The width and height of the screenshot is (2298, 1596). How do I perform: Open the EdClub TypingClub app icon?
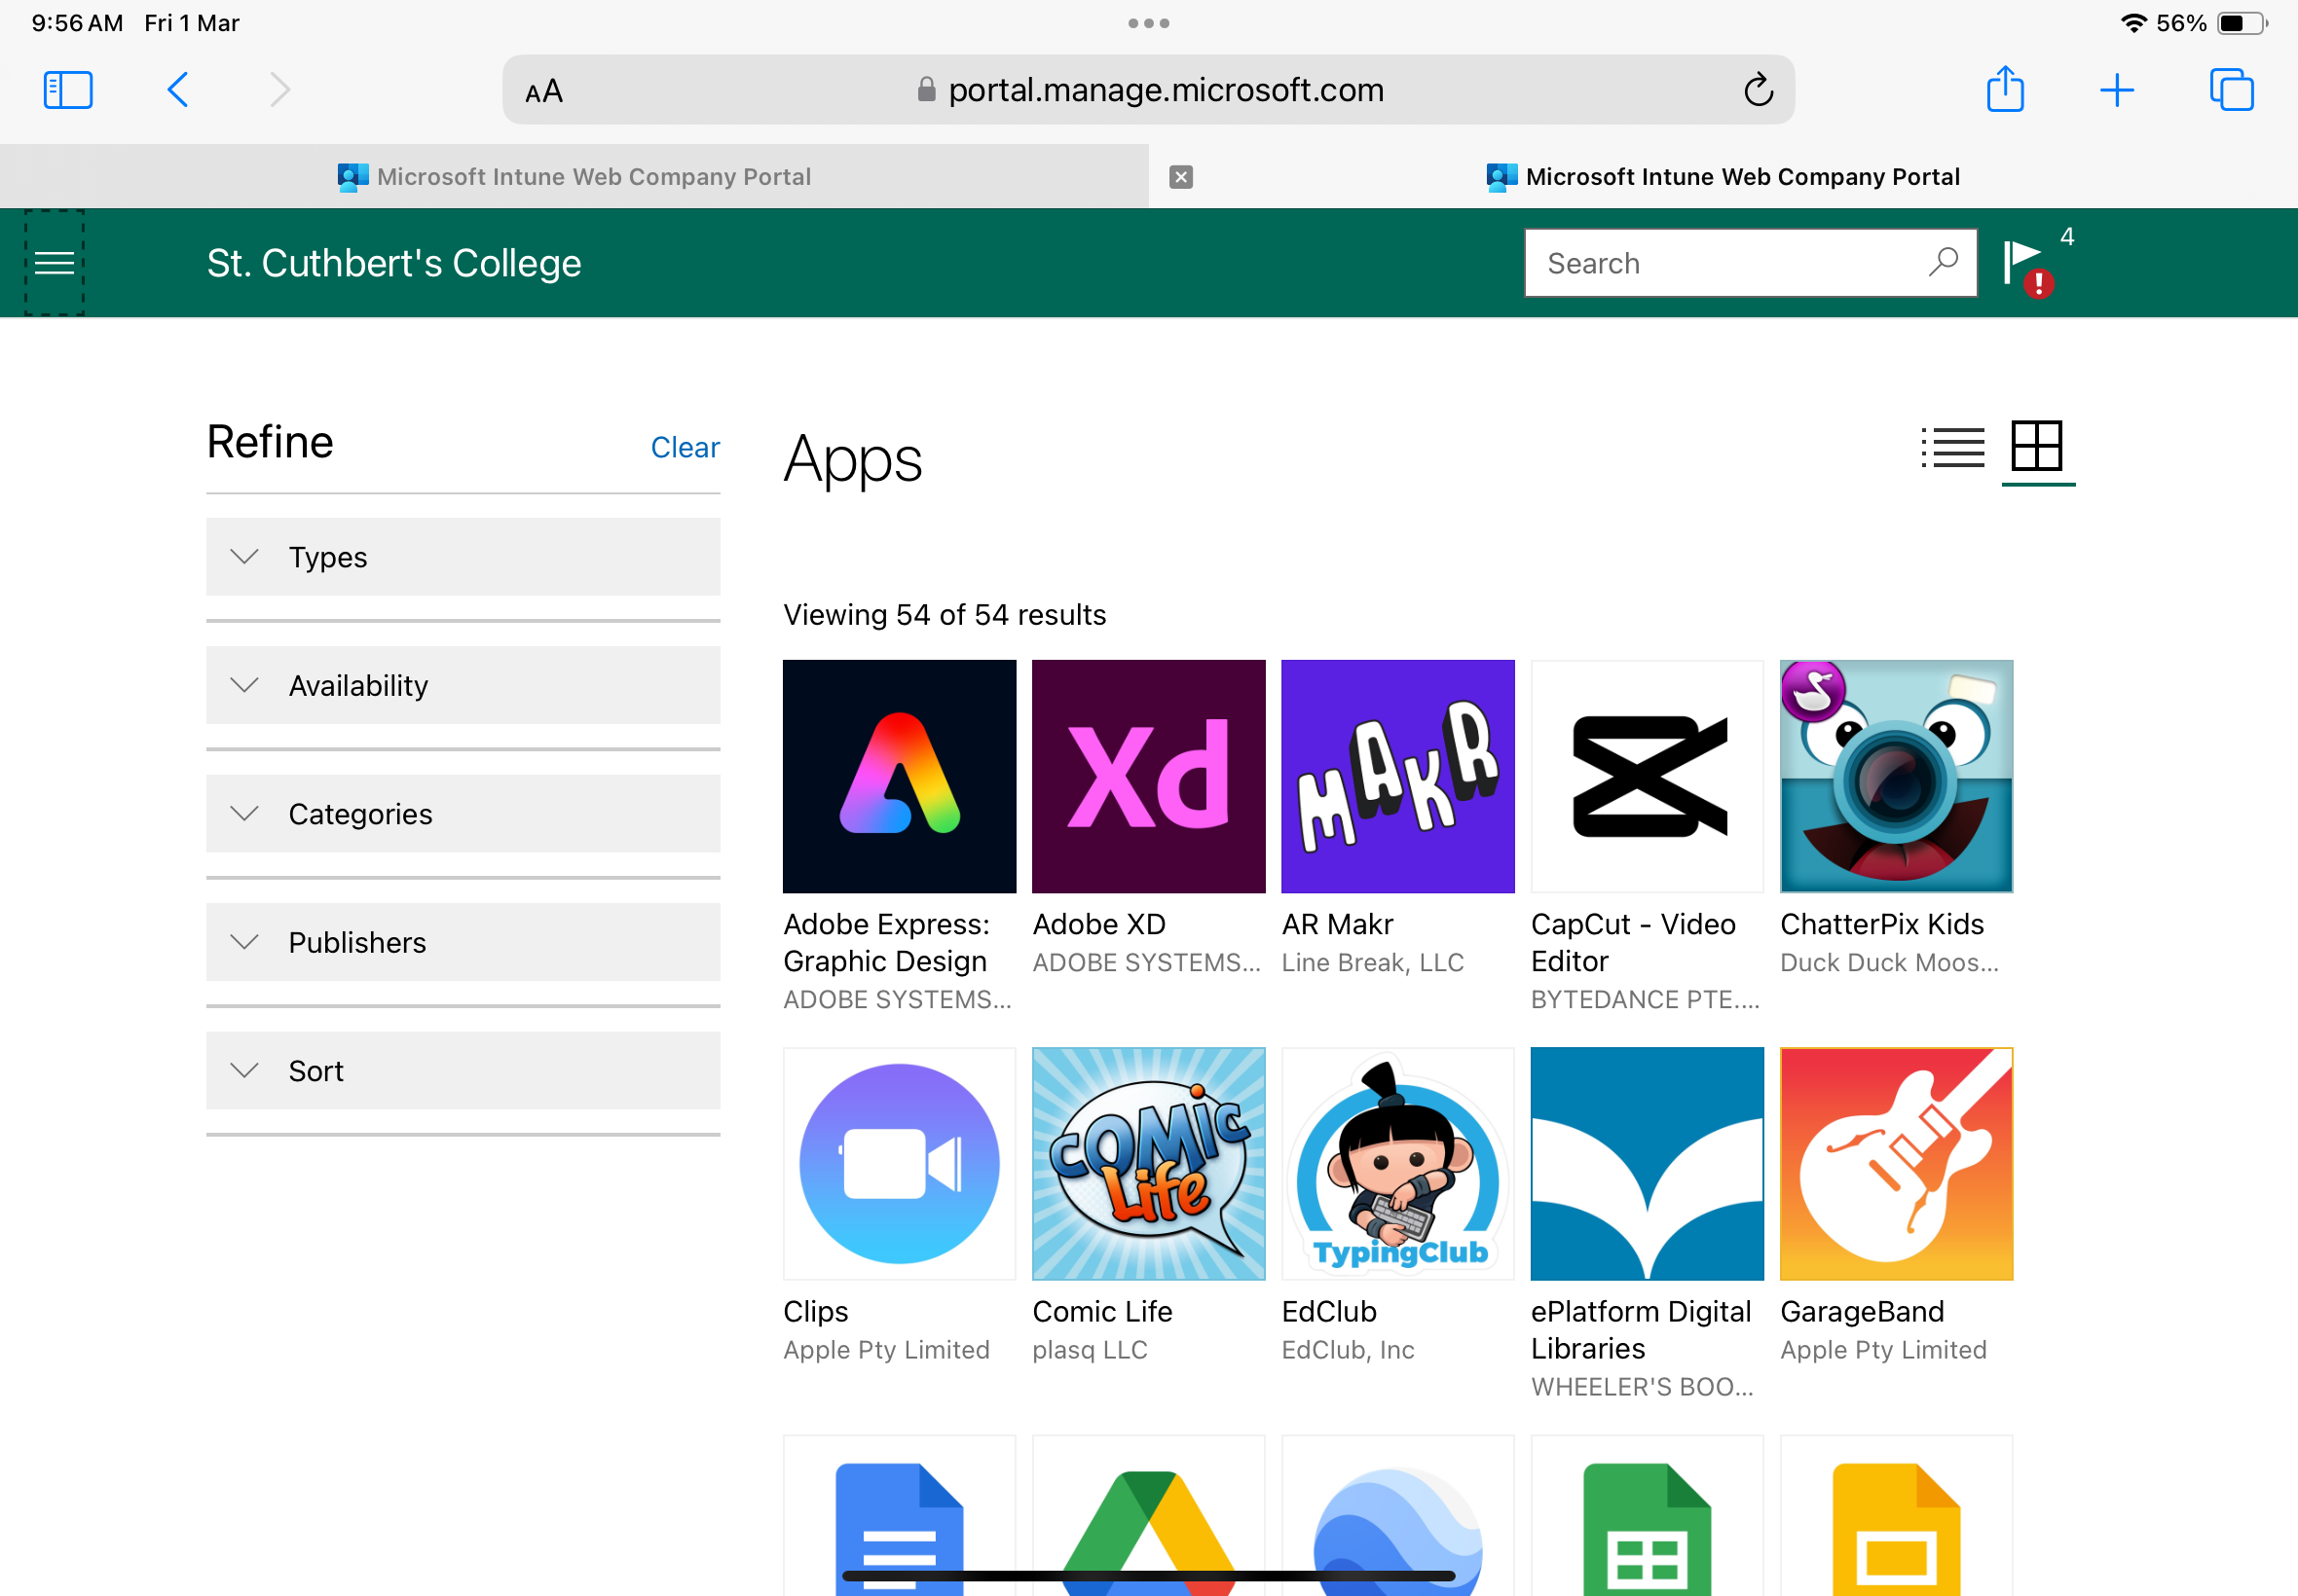[1397, 1164]
